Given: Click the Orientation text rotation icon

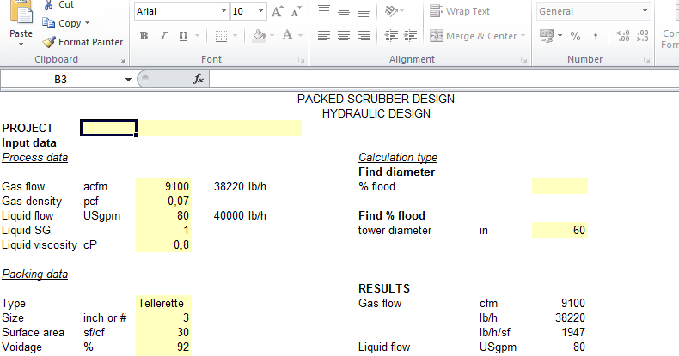Looking at the screenshot, I should (391, 11).
